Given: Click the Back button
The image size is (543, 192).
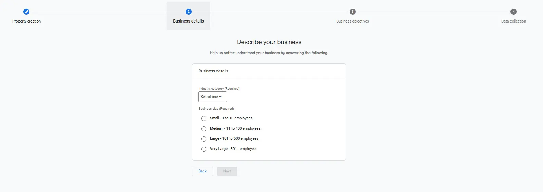Looking at the screenshot, I should tap(202, 171).
